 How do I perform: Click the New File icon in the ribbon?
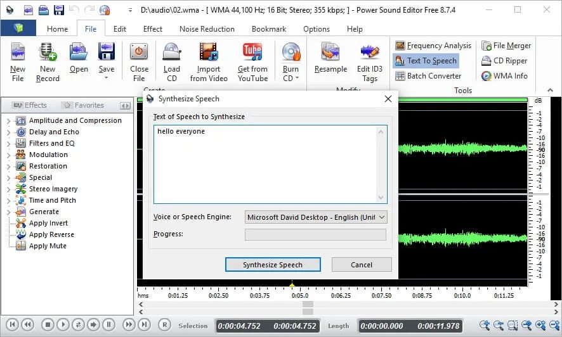[x=18, y=52]
